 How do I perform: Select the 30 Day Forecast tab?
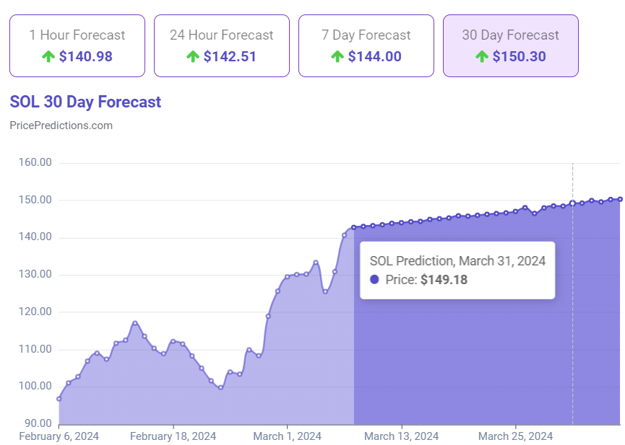[x=510, y=45]
